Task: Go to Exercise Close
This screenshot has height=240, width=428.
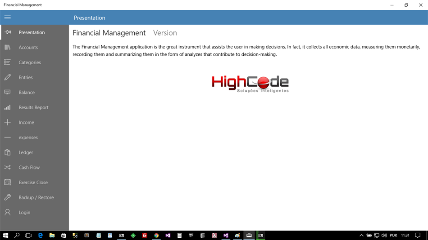Action: [34, 182]
